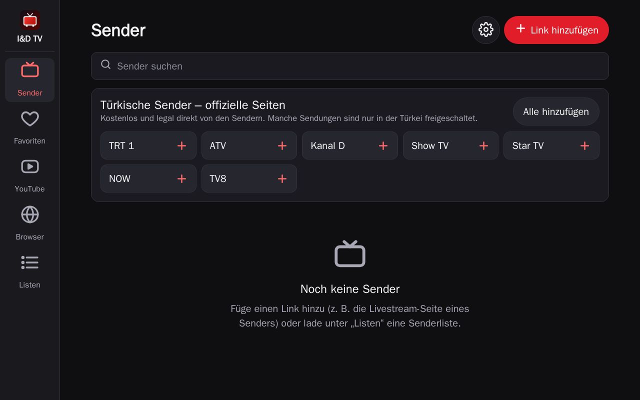The width and height of the screenshot is (640, 400).
Task: Add Show TV with its plus icon
Action: pos(483,145)
